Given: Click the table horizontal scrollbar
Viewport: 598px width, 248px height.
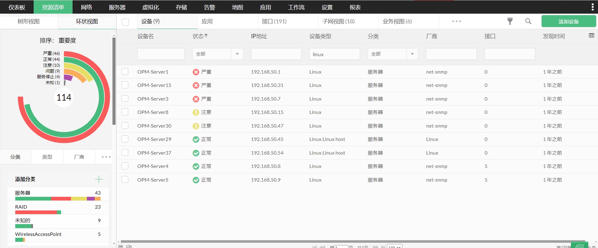Looking at the screenshot, I should click(x=353, y=241).
